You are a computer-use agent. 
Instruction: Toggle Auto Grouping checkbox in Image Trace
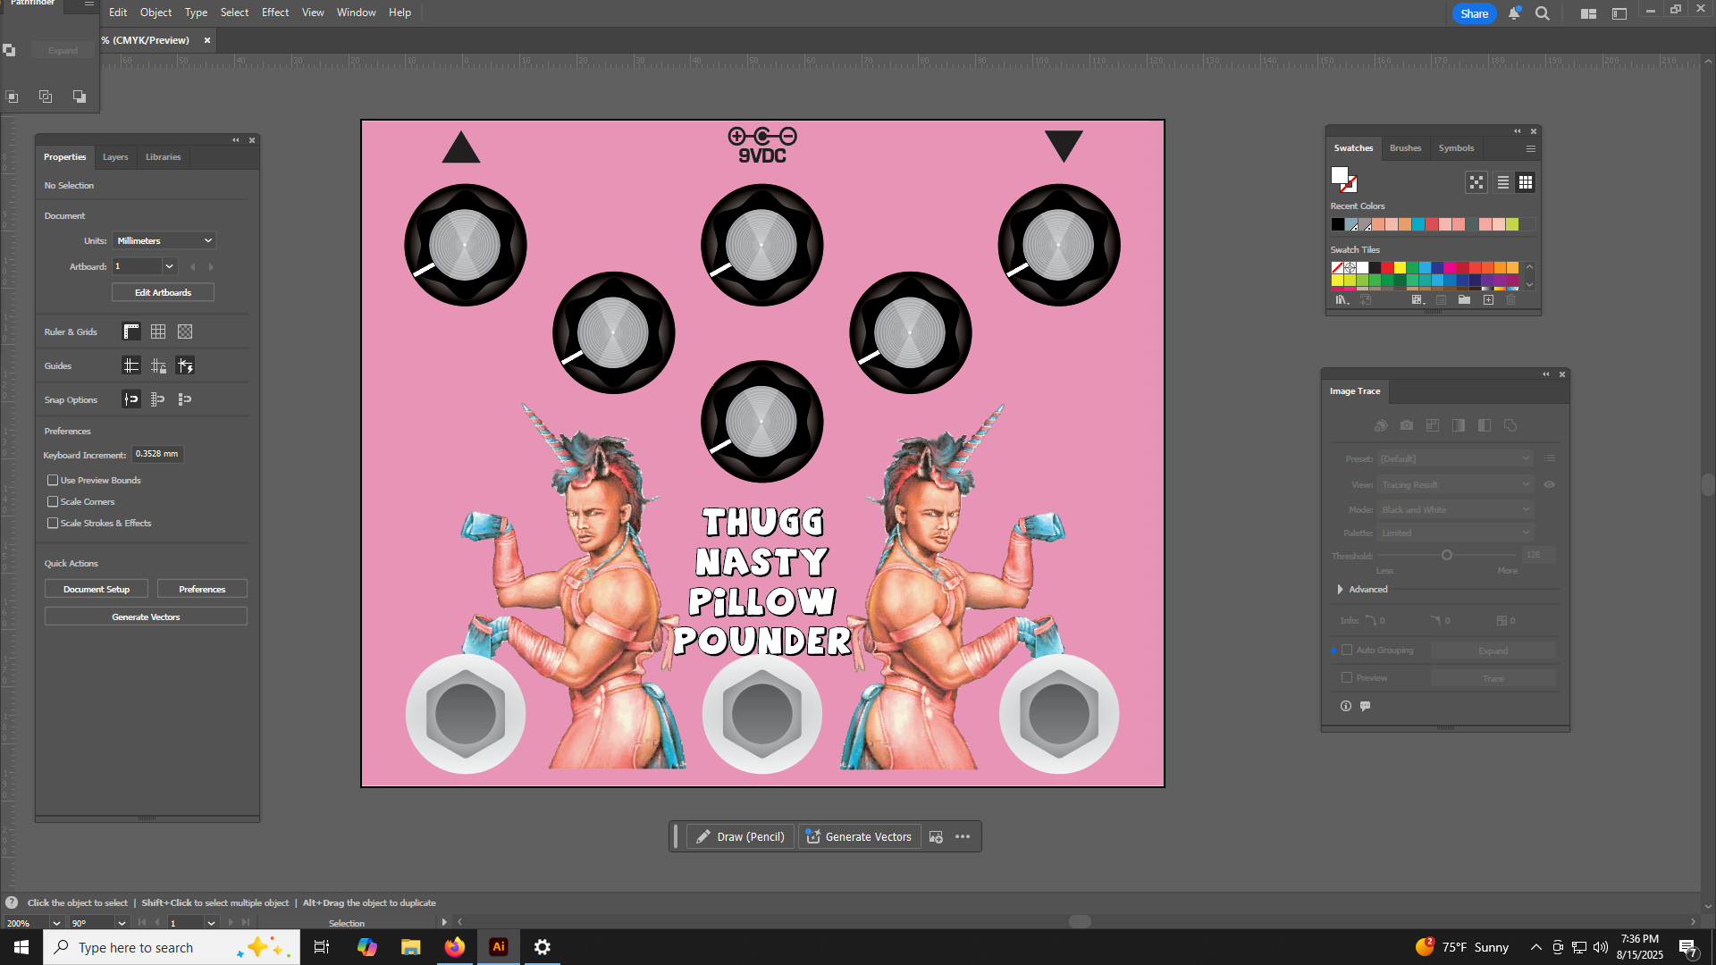coord(1347,650)
